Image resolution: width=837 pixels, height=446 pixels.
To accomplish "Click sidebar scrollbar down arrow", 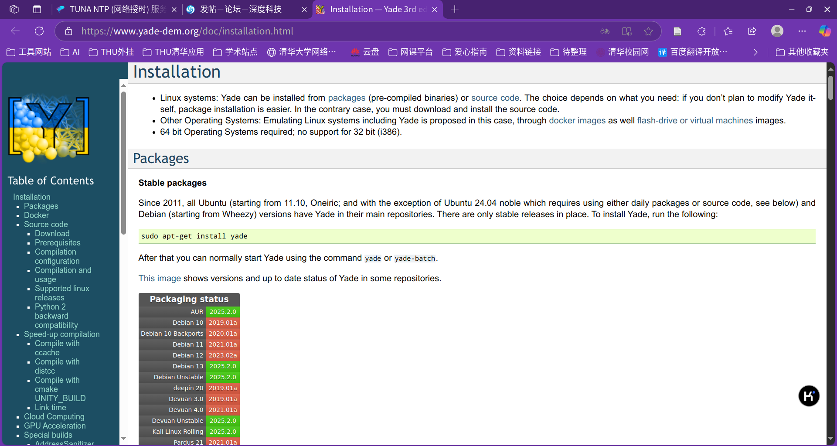I will click(x=123, y=438).
